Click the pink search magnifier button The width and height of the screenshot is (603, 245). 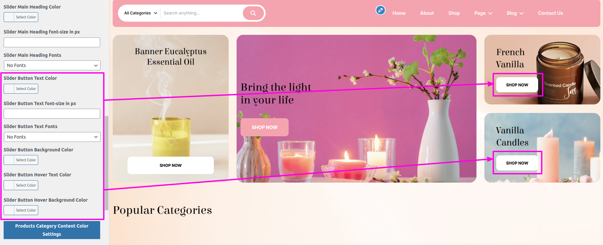pos(253,13)
